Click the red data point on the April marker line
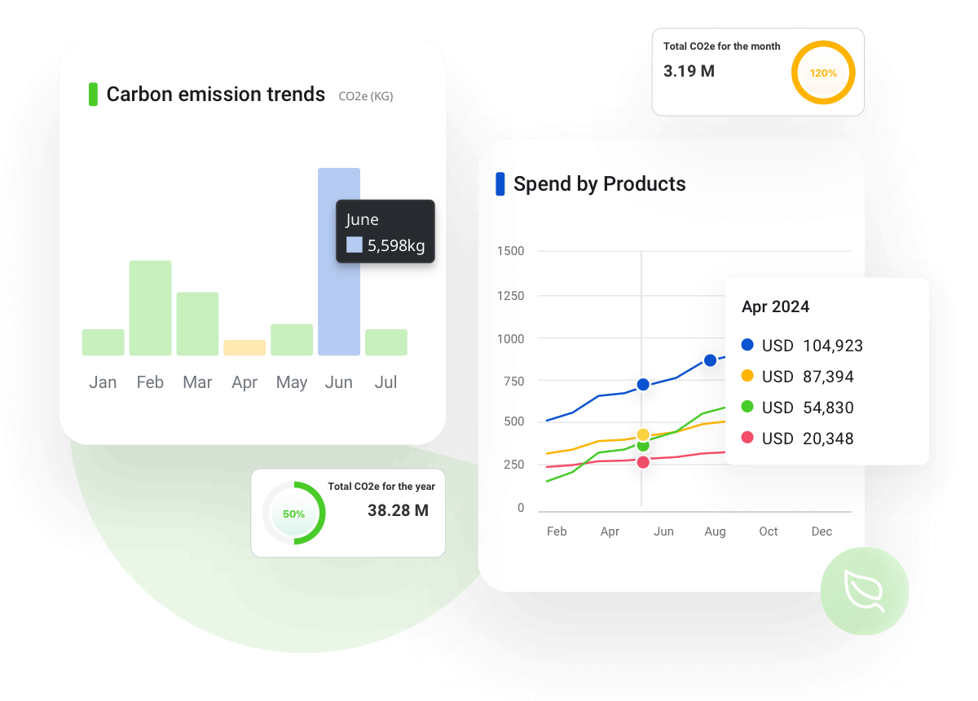The image size is (978, 701). point(643,462)
